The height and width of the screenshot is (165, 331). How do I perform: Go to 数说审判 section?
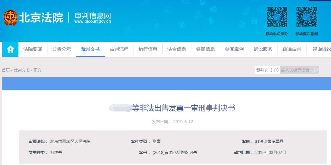292,50
